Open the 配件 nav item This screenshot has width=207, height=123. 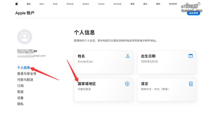[x=158, y=4]
